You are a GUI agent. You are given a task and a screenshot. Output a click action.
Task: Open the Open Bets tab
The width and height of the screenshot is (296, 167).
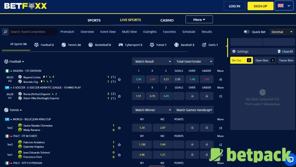(x=265, y=60)
